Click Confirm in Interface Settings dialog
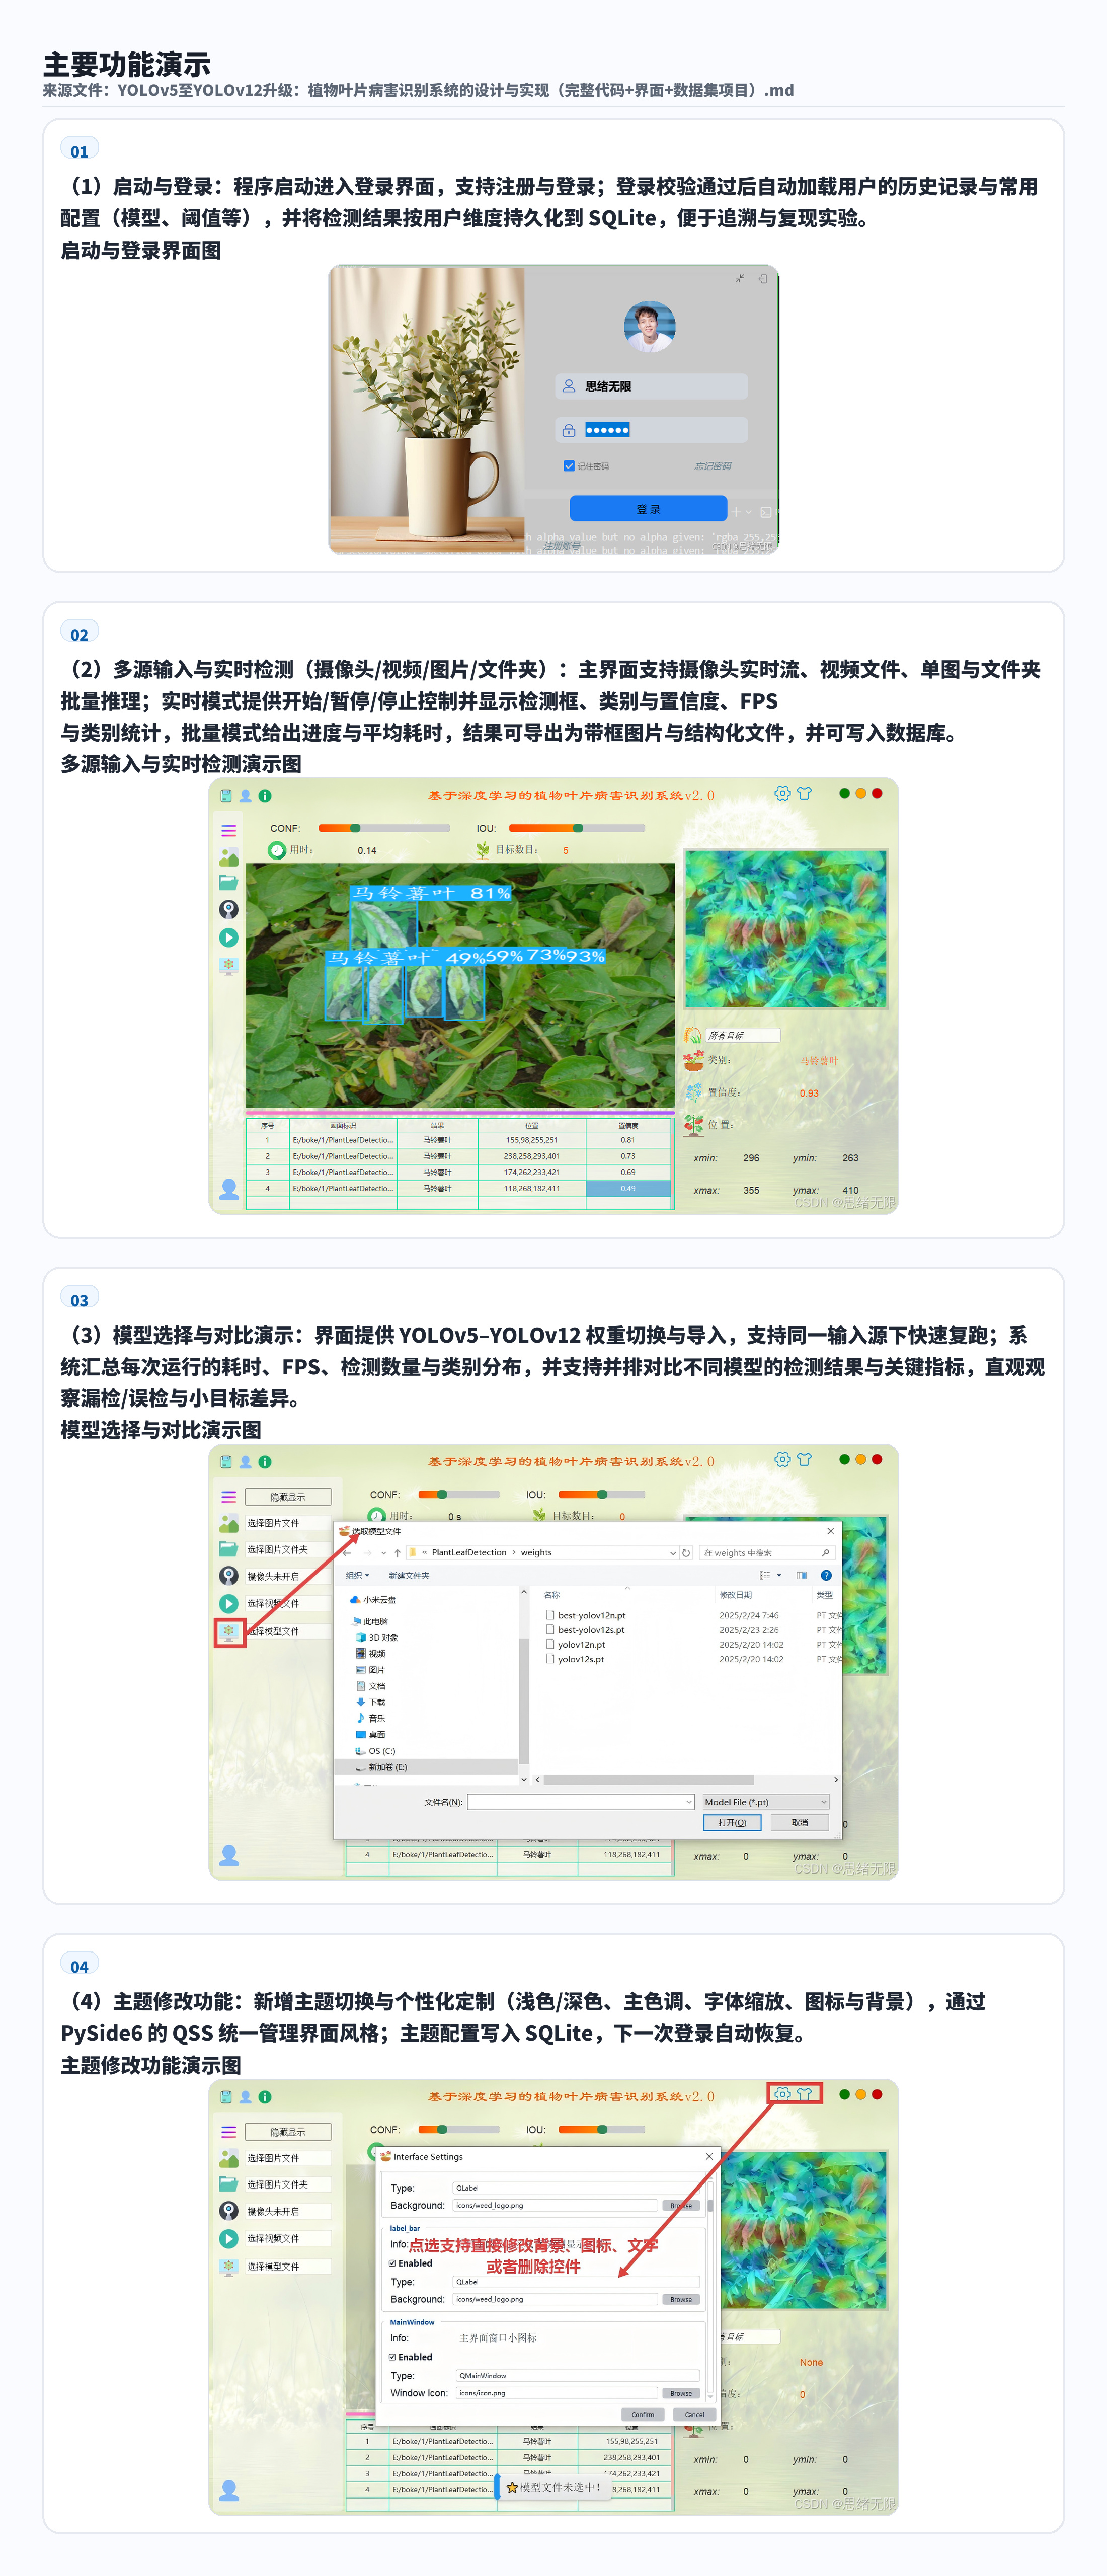This screenshot has width=1107, height=2576. (x=642, y=2414)
